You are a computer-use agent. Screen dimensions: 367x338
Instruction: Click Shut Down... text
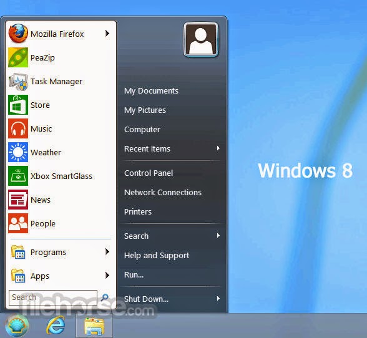tap(146, 299)
